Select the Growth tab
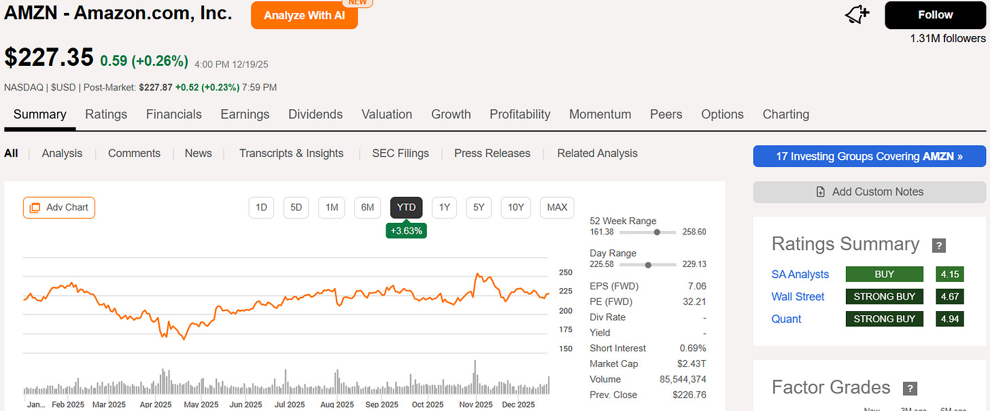Image resolution: width=990 pixels, height=411 pixels. point(451,114)
